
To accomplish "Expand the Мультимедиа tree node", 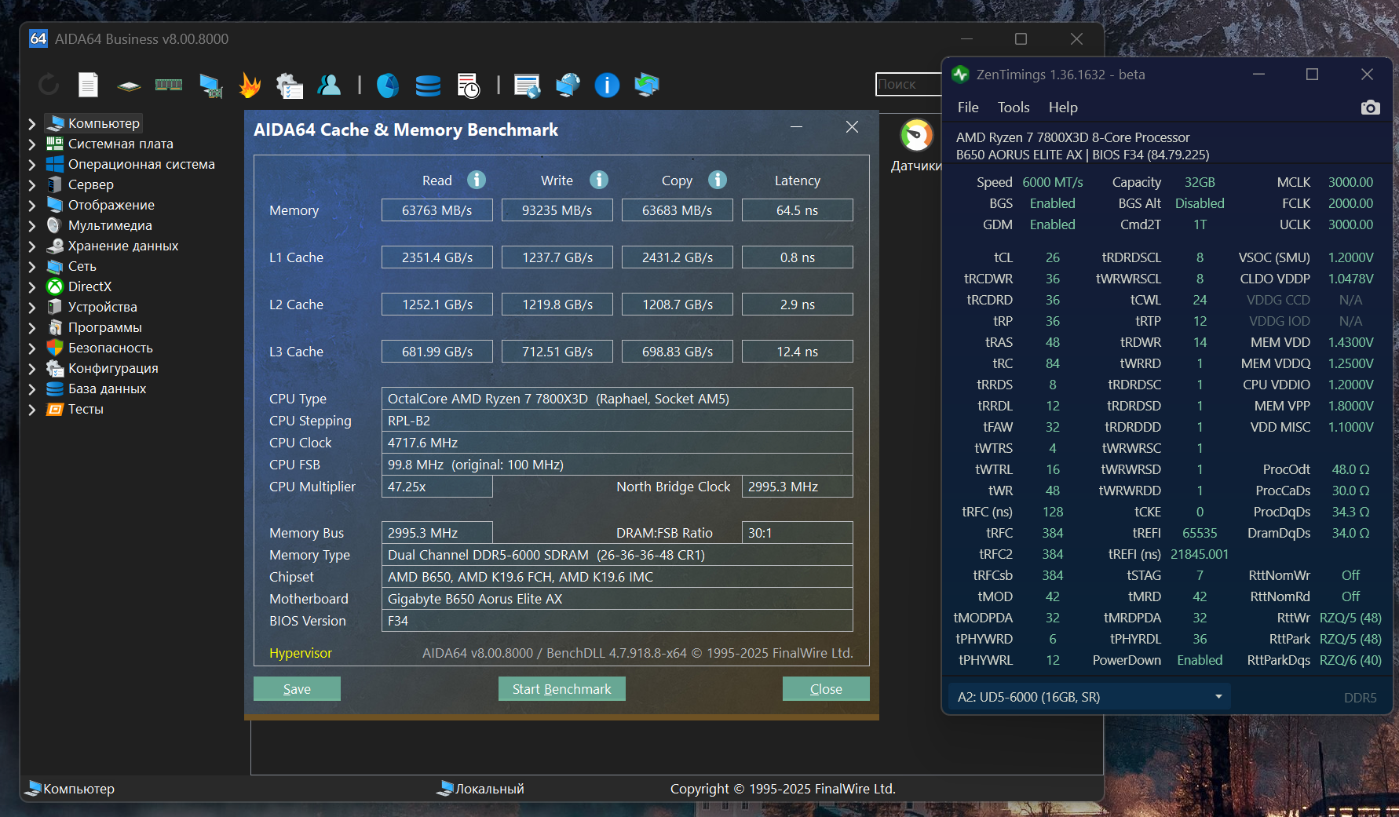I will 31,225.
